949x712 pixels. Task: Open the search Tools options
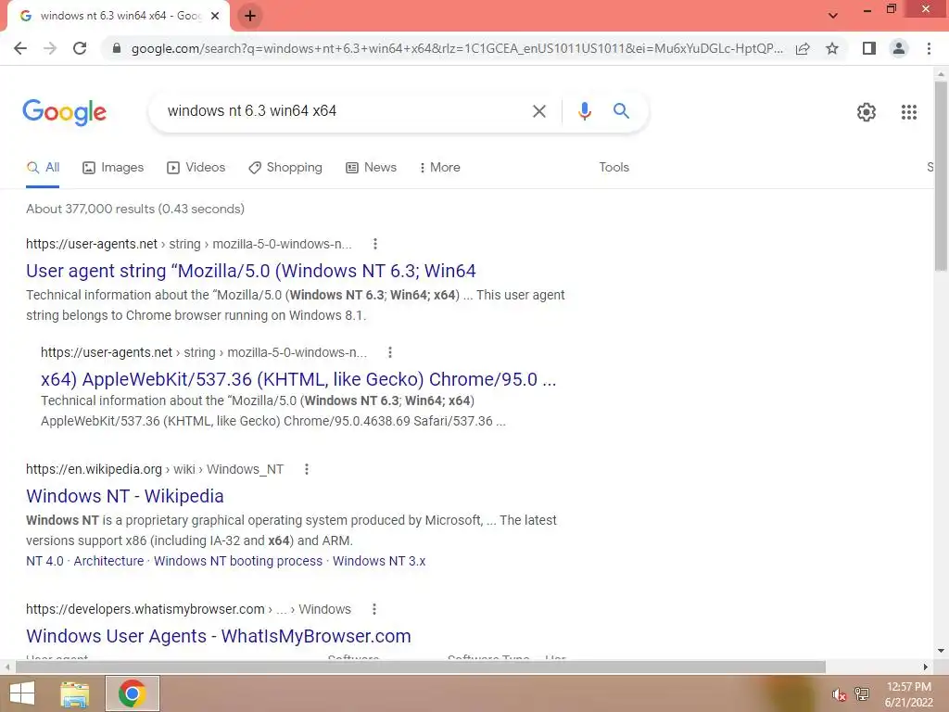point(614,167)
